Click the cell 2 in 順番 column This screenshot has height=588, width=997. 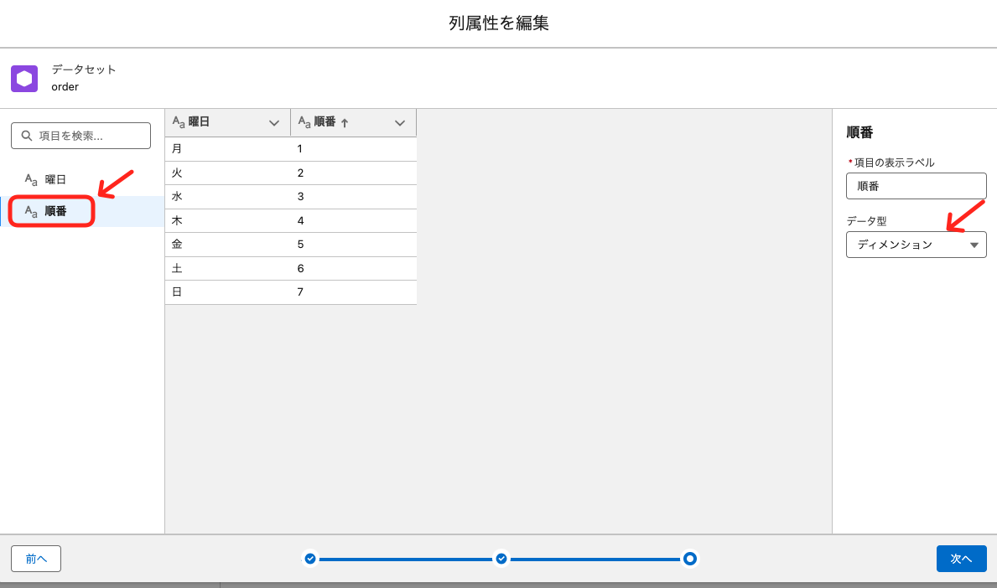tap(354, 173)
